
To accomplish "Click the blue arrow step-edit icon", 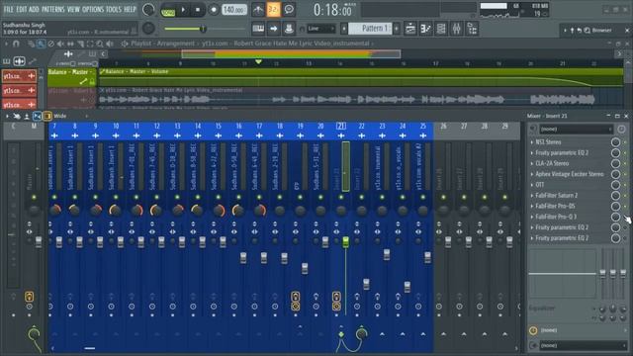I will coord(273,29).
